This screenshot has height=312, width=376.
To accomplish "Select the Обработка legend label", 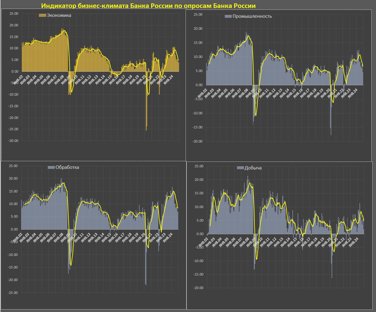I will [67, 167].
